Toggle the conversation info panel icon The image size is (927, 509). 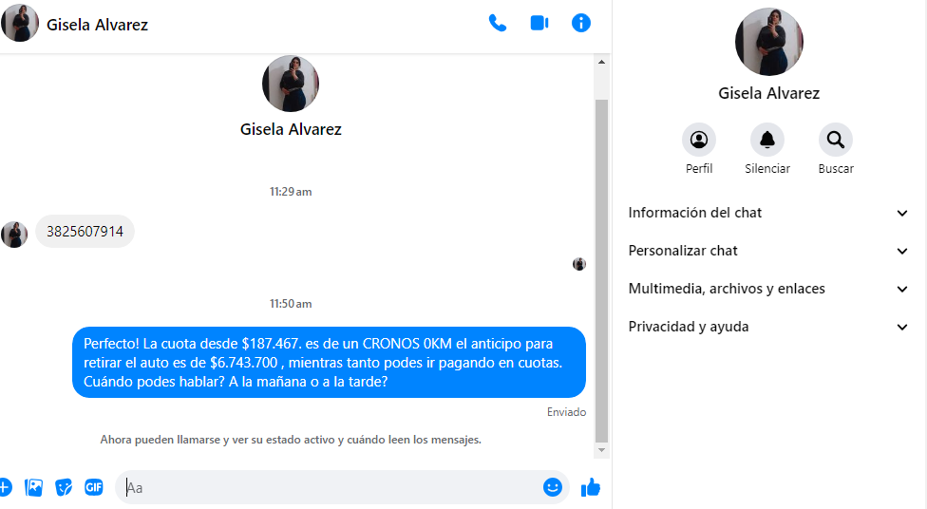coord(580,23)
